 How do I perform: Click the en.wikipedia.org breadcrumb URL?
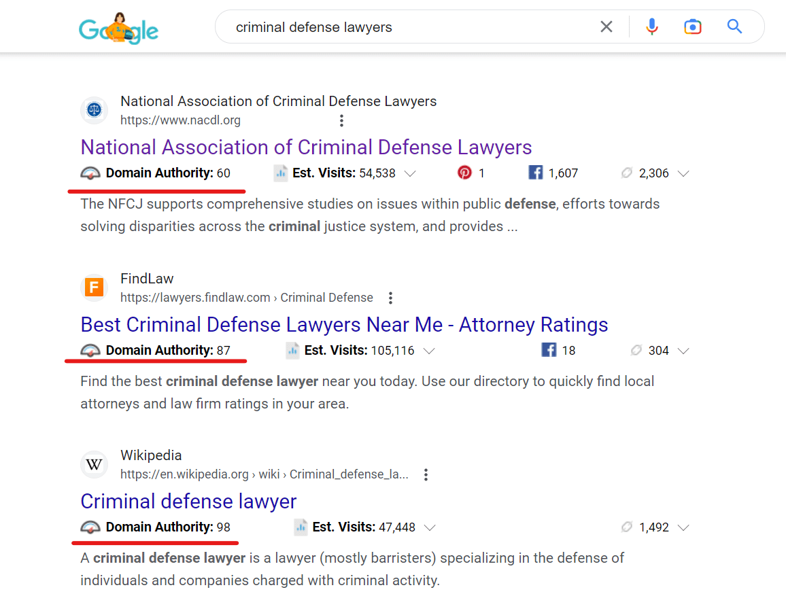[x=264, y=474]
